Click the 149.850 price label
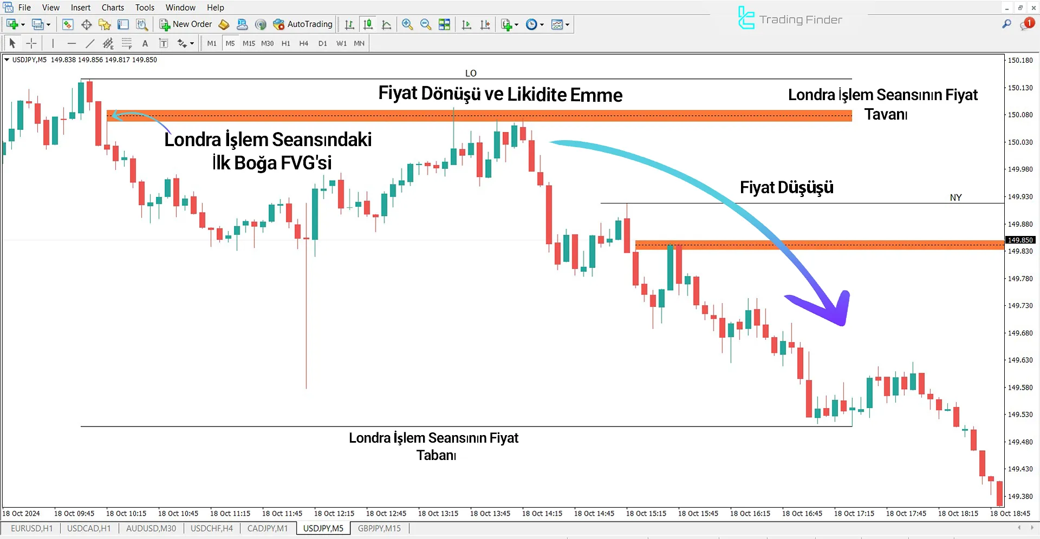 [x=1020, y=240]
